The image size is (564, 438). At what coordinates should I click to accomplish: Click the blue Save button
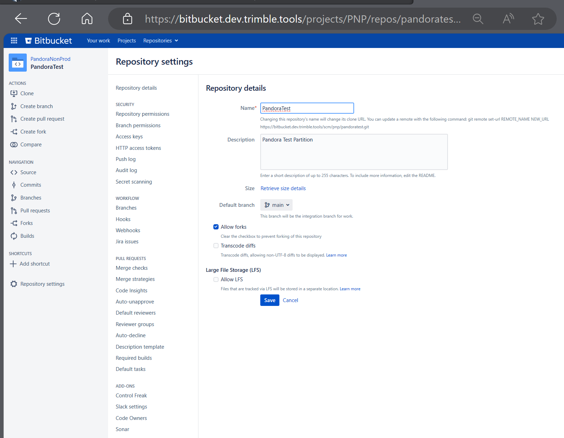(270, 300)
